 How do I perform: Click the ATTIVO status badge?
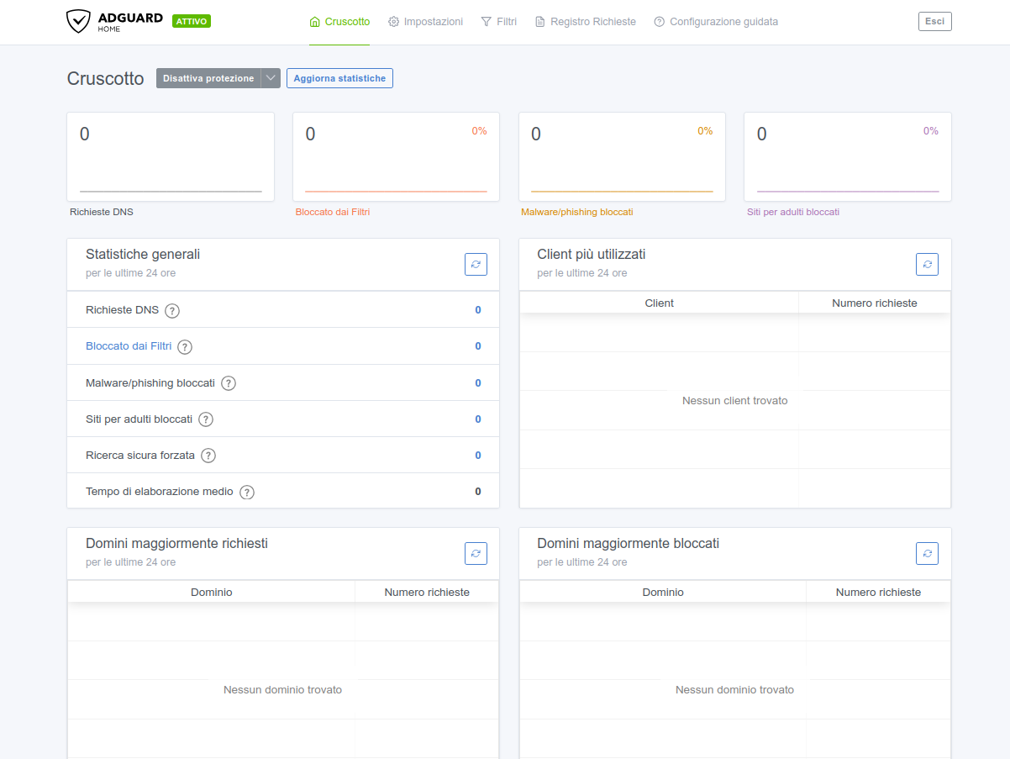[192, 21]
